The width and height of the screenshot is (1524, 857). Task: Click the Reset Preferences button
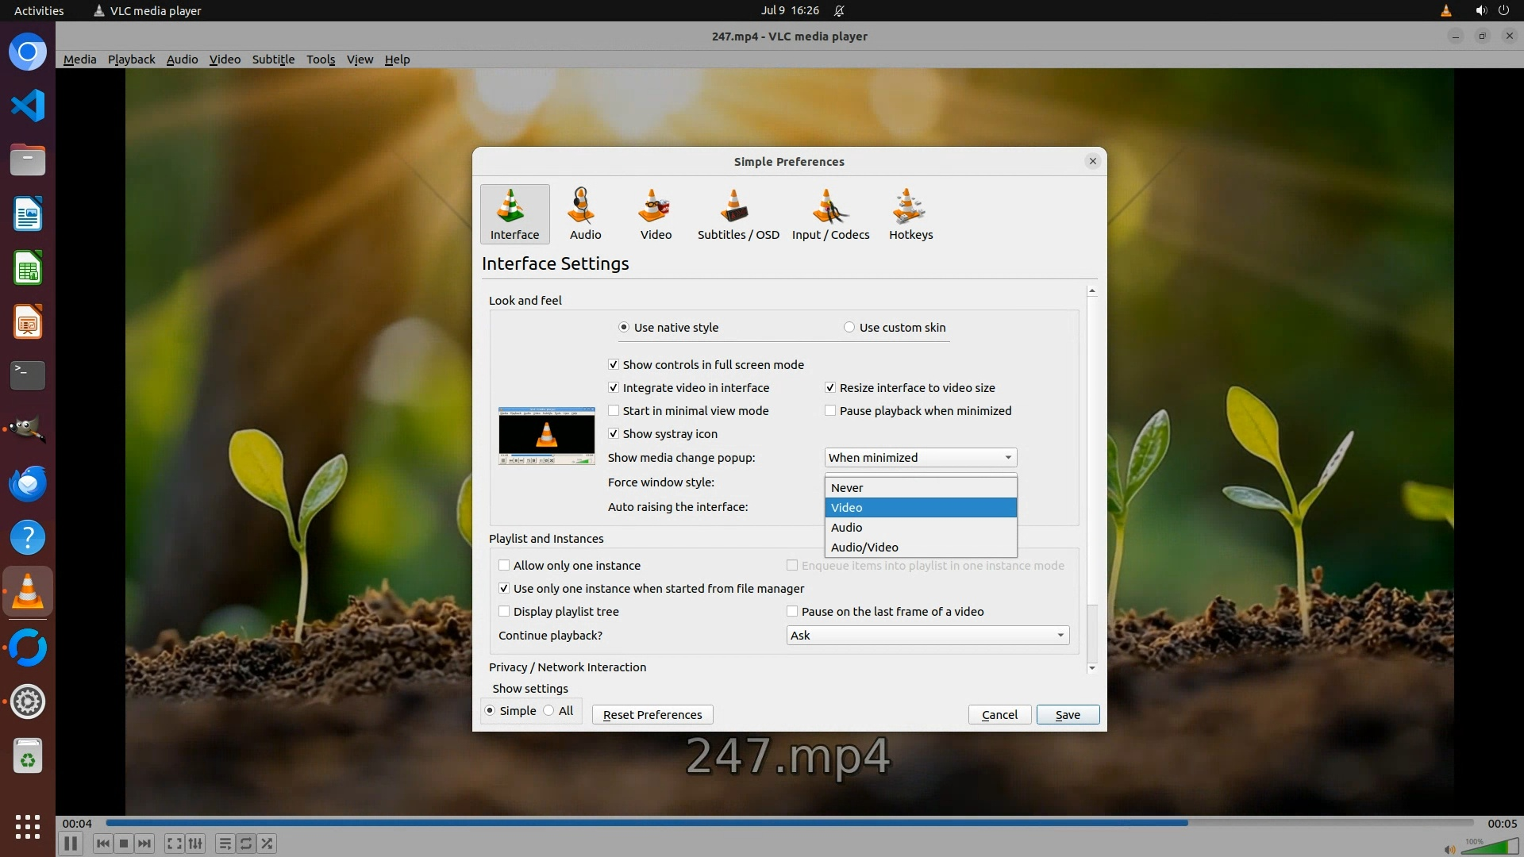[652, 715]
